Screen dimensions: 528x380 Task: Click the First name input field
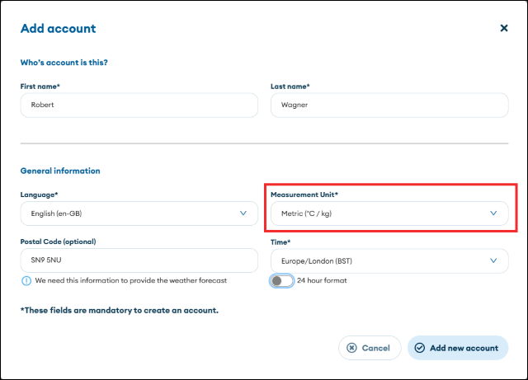(x=139, y=105)
